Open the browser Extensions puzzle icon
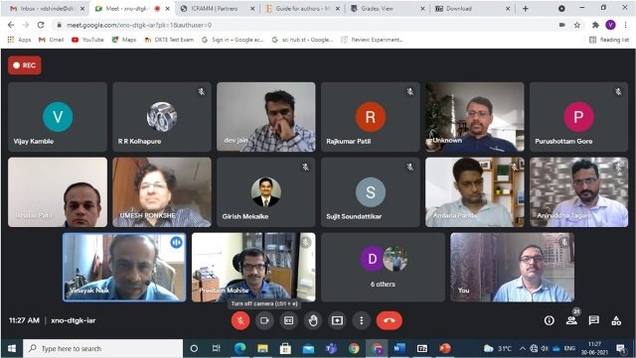 coord(595,25)
